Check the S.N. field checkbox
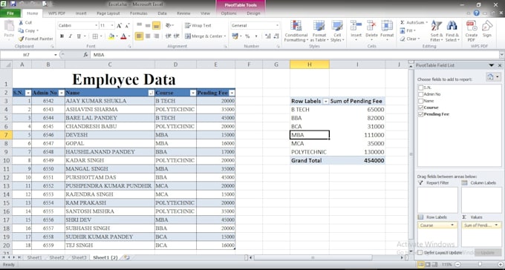Screen dimensions: 505x270 click(420, 88)
